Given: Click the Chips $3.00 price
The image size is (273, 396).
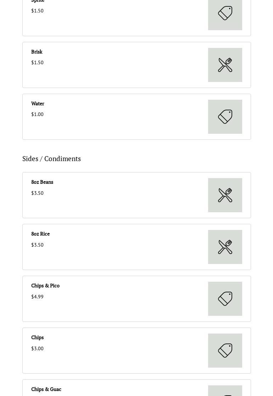Looking at the screenshot, I should coord(37,348).
